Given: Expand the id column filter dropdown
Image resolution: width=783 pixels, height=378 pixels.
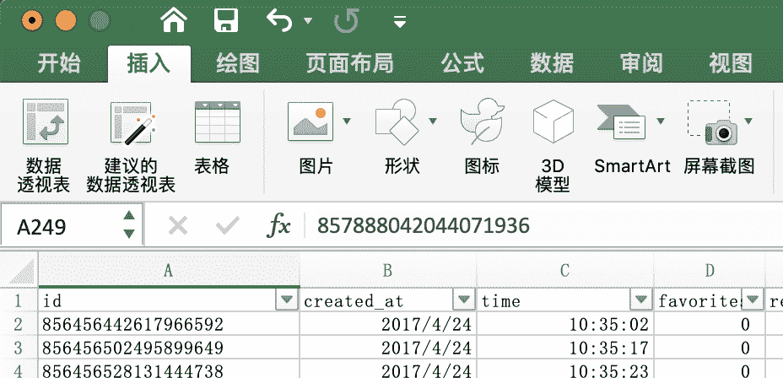Looking at the screenshot, I should pyautogui.click(x=287, y=300).
